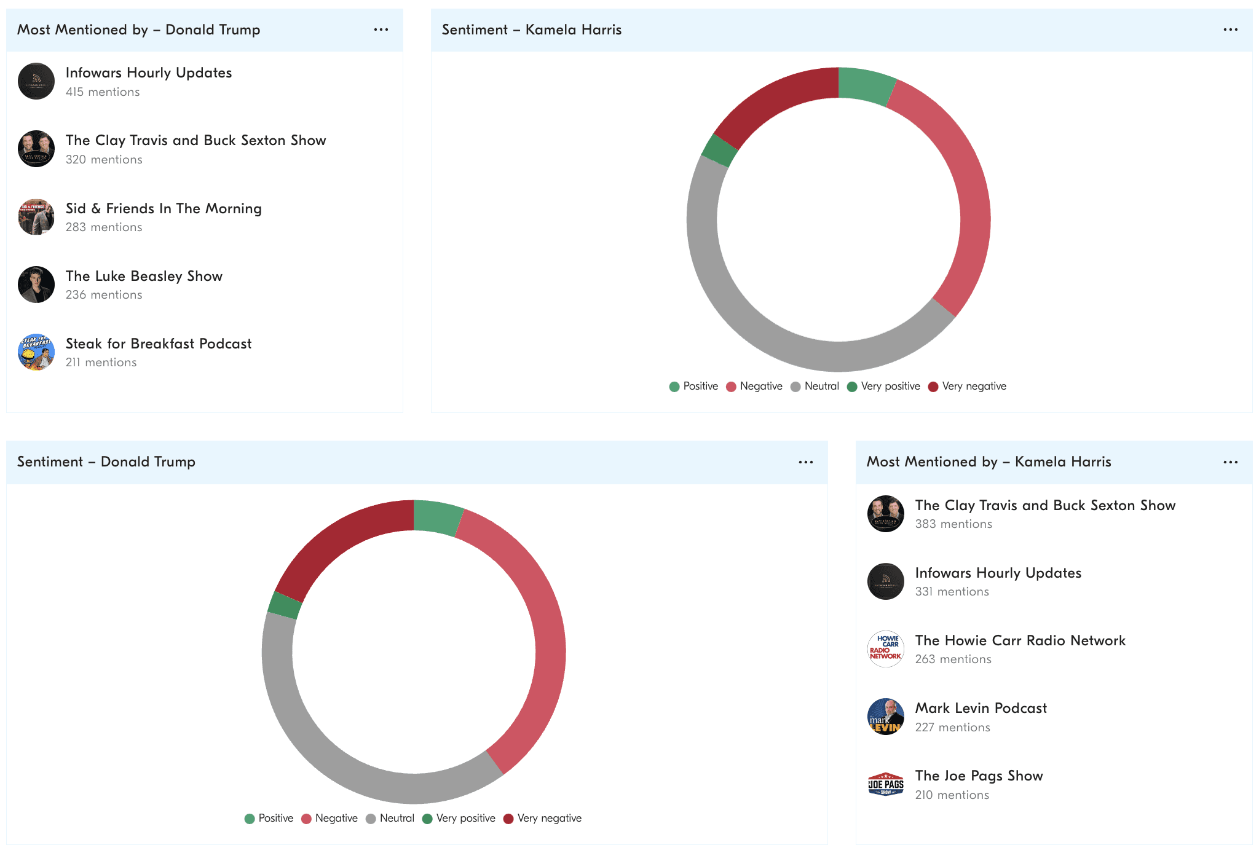1259x853 pixels.
Task: Click the Howie Carr Radio Network logo
Action: point(885,649)
